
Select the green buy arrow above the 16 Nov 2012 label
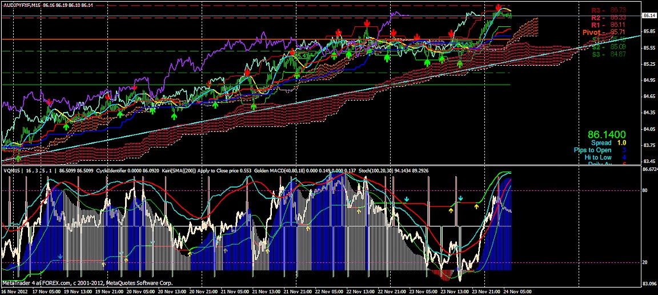[18, 158]
